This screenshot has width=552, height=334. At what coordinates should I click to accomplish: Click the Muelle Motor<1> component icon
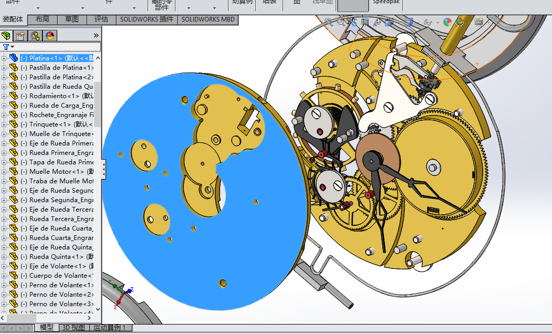(x=13, y=171)
